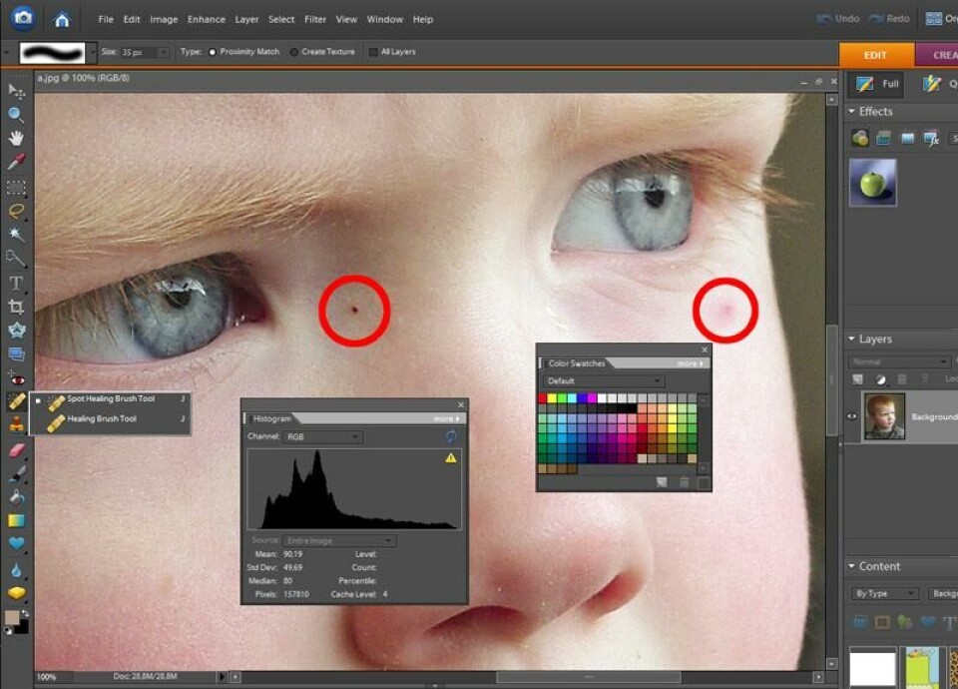
Task: Select the Eraser tool
Action: tap(17, 450)
